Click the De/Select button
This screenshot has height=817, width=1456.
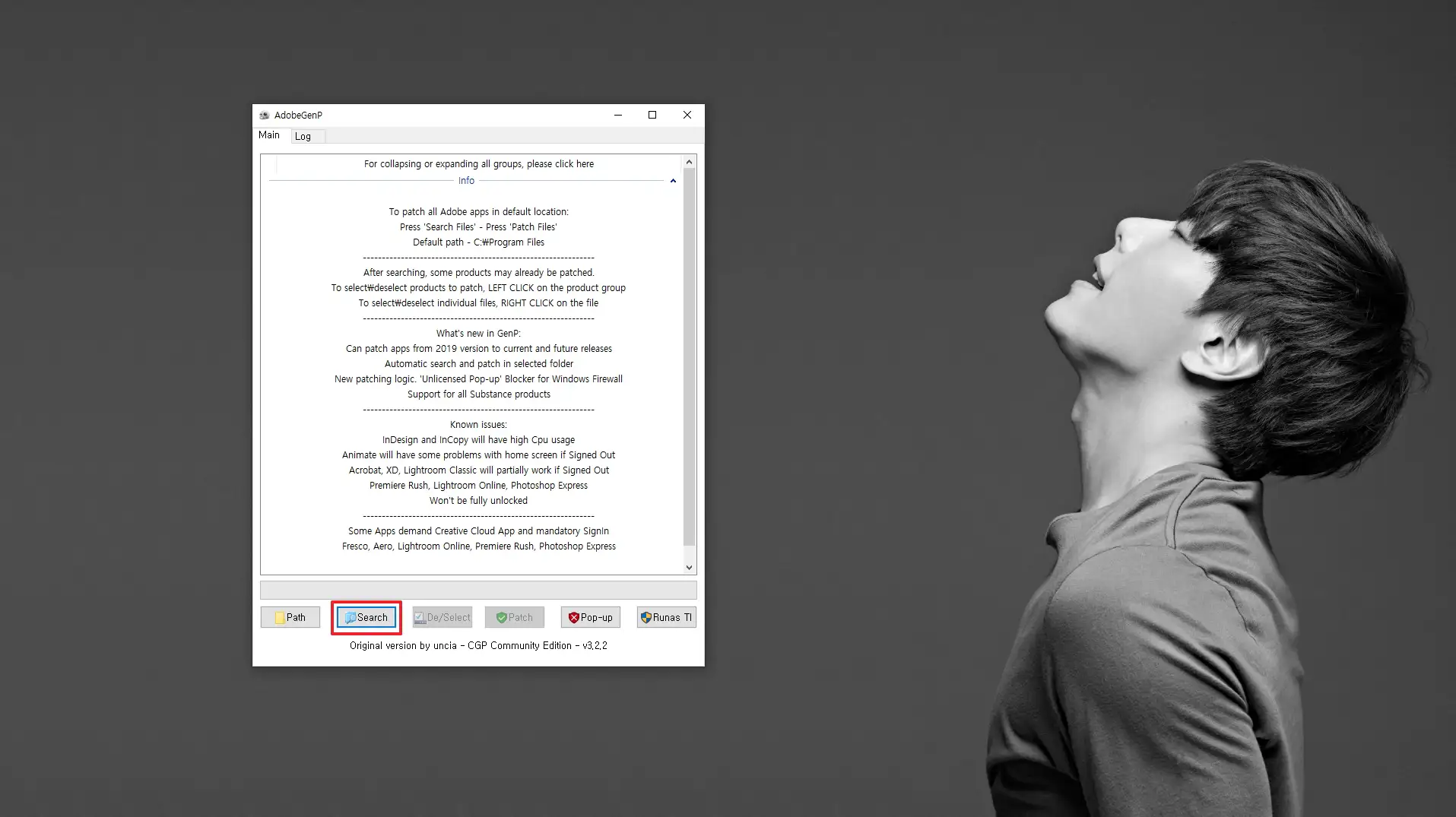point(443,617)
